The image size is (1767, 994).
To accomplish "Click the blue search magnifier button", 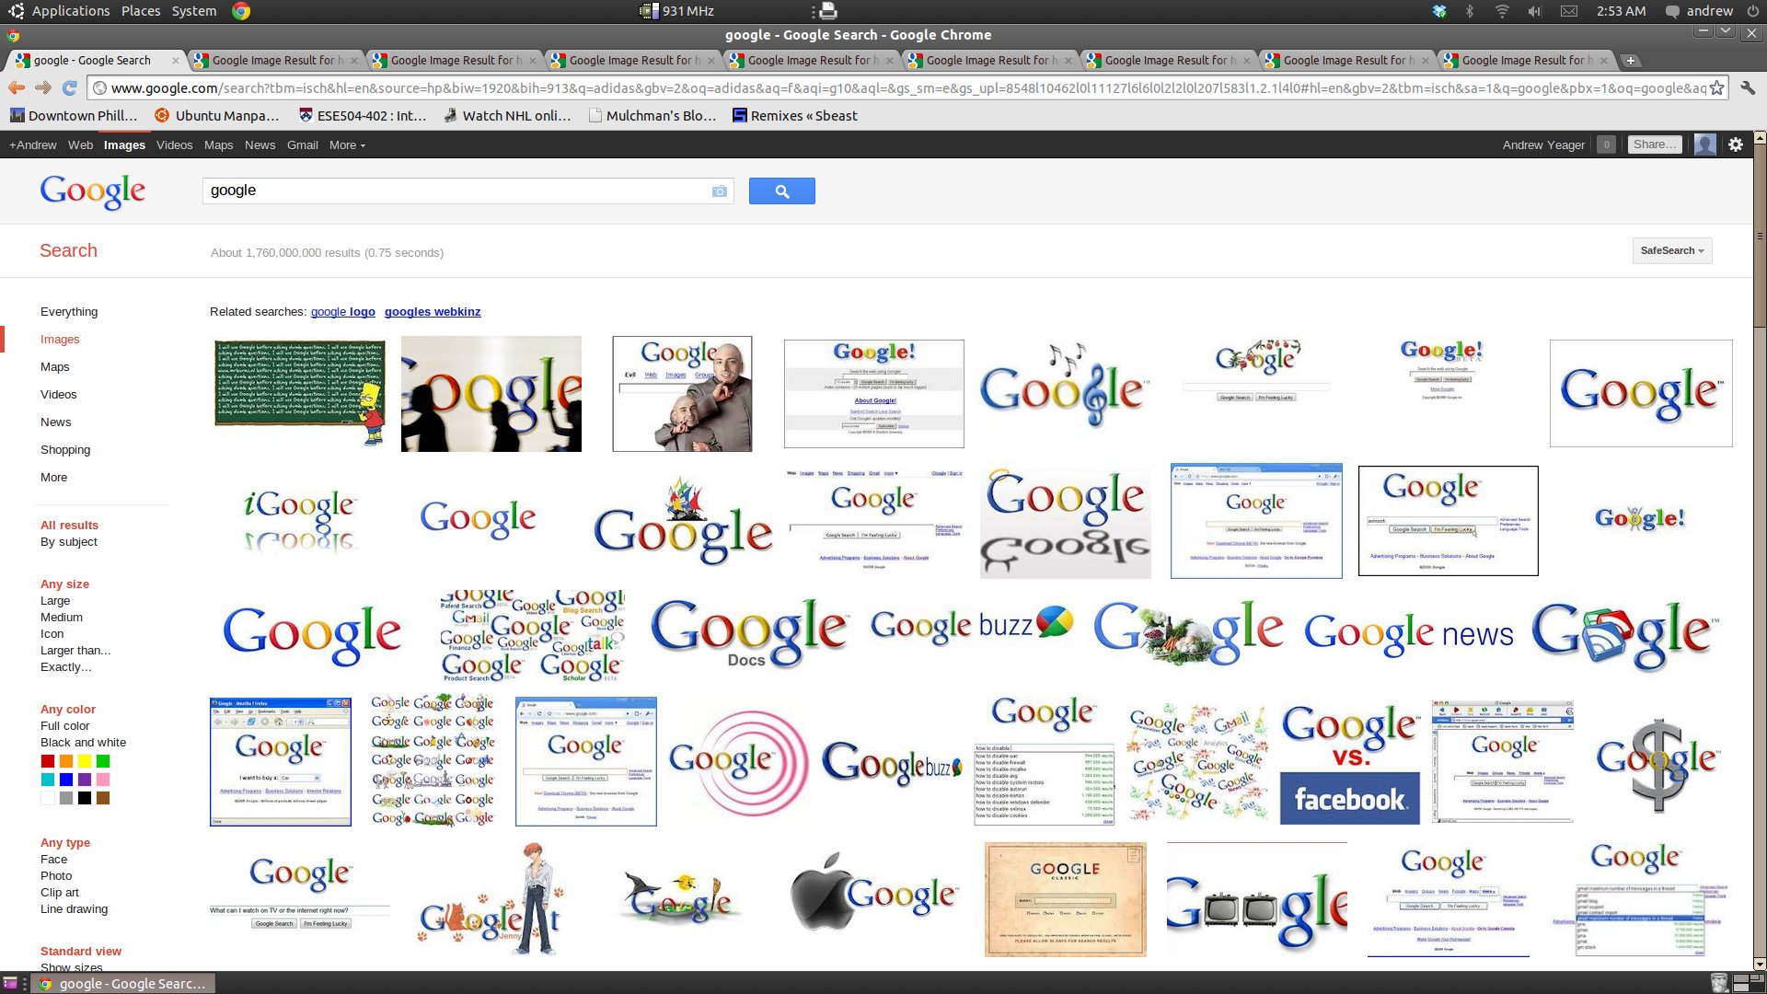I will coord(781,191).
